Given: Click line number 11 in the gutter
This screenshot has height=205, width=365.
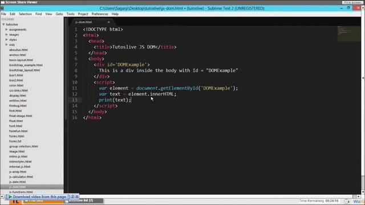Looking at the screenshot, I should 74,88.
